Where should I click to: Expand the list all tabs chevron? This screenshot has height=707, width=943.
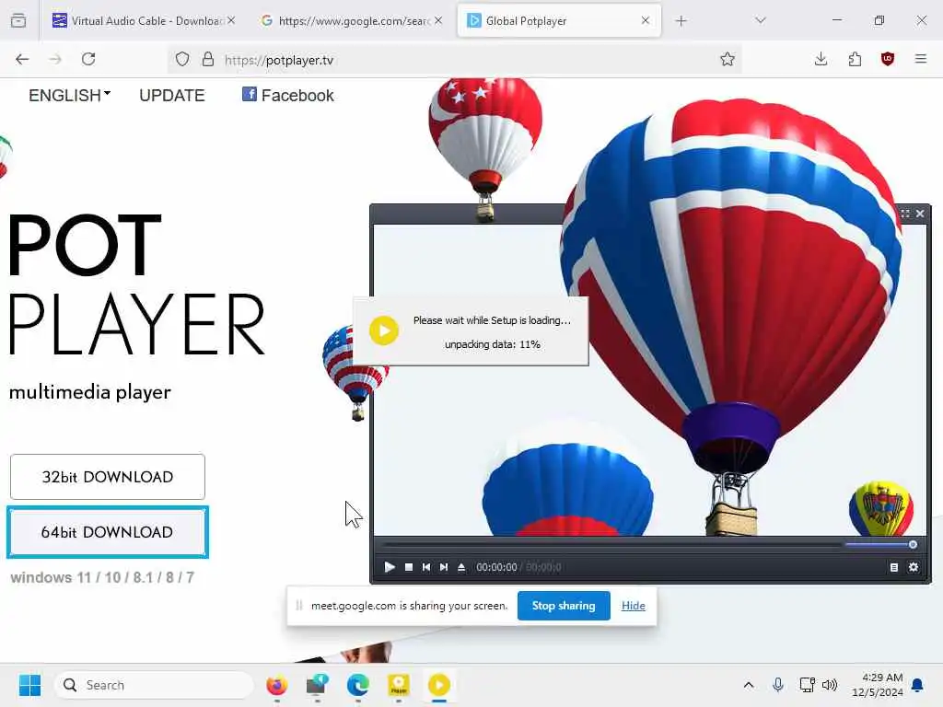click(x=760, y=20)
